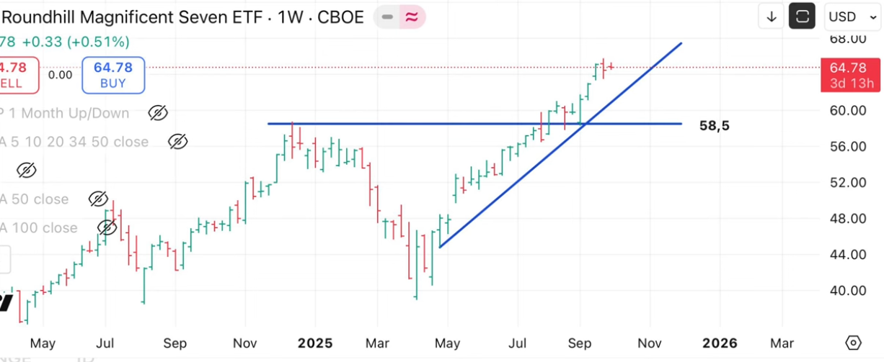Show the 1 Month Up/Down indicator
This screenshot has height=362, width=884.
pyautogui.click(x=158, y=113)
